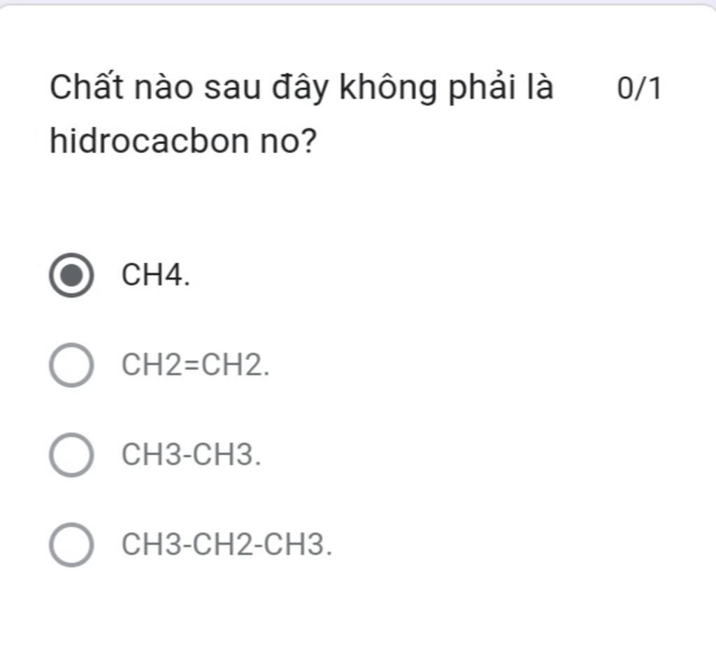Click the middle 'CH2' in CH3-CH2-CH3

click(222, 545)
